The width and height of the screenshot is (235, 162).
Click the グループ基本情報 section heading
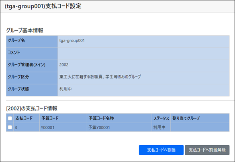25,30
